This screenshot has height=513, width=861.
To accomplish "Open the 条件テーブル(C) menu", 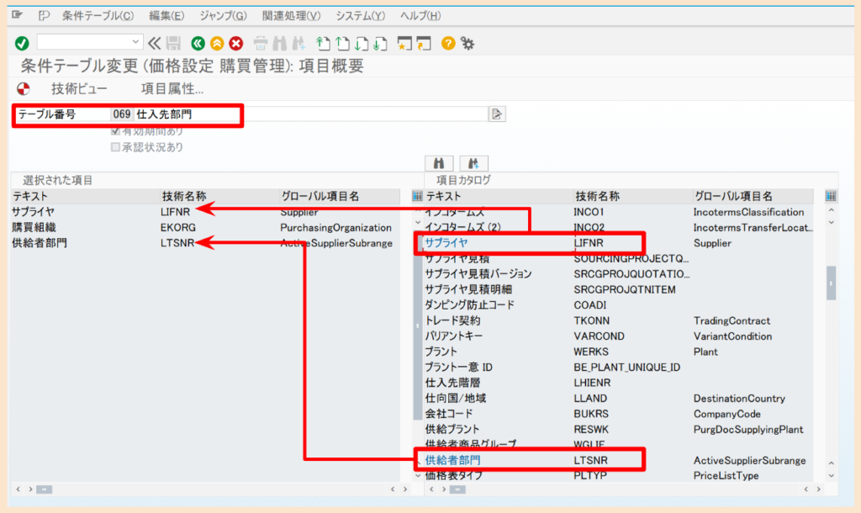I will click(x=98, y=15).
